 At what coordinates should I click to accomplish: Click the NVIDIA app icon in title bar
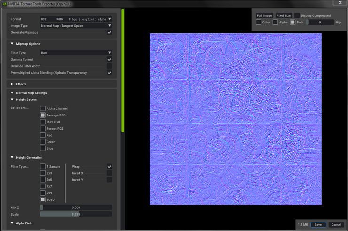[x=4, y=3]
